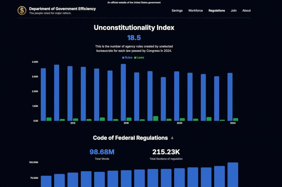This screenshot has height=187, width=282.
Task: Click the gold dollar-sign DOGE logo
Action: tap(22, 10)
